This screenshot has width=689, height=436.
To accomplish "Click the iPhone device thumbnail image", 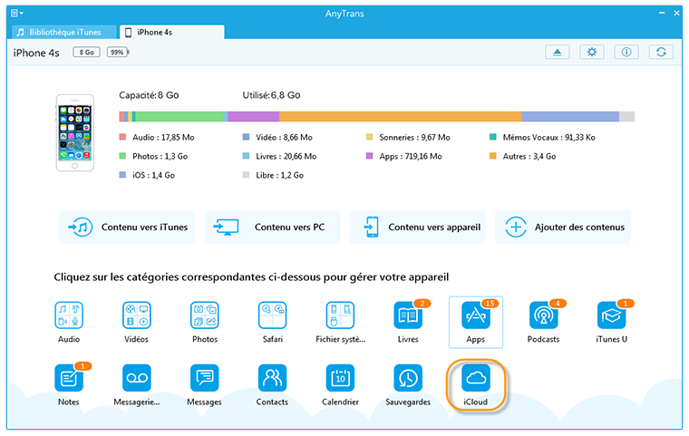I will 74,132.
